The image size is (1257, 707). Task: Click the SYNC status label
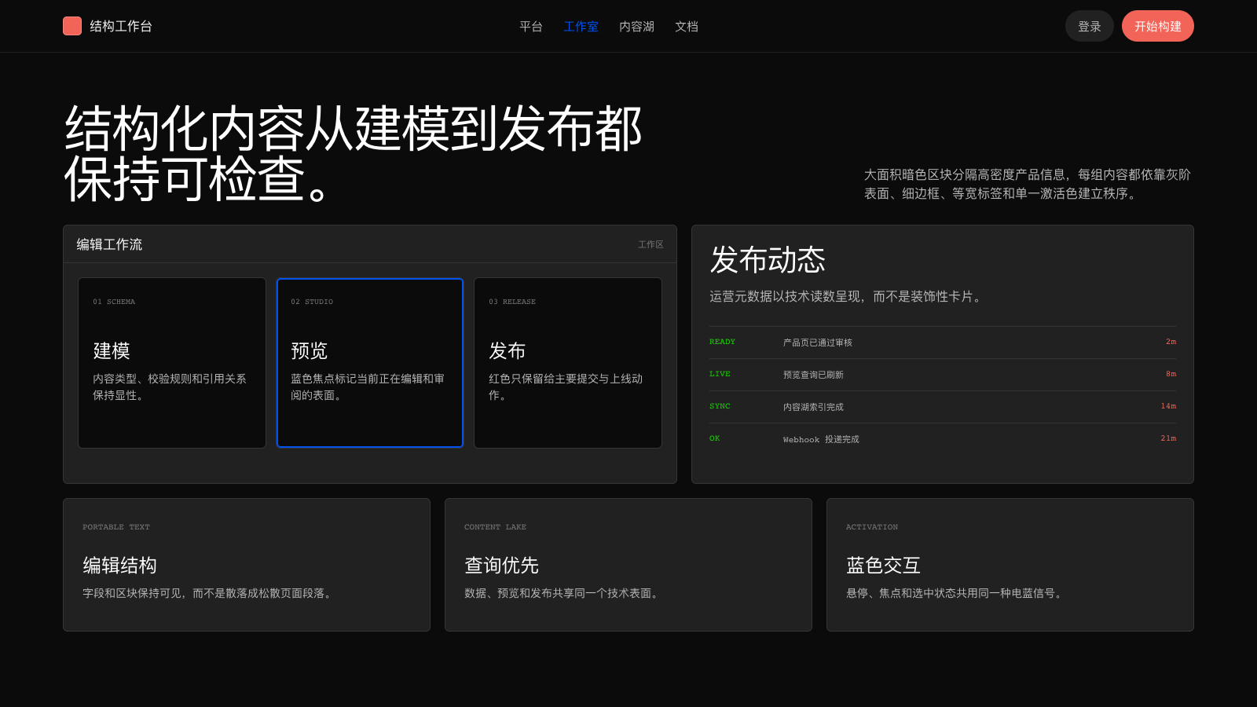[x=720, y=406]
